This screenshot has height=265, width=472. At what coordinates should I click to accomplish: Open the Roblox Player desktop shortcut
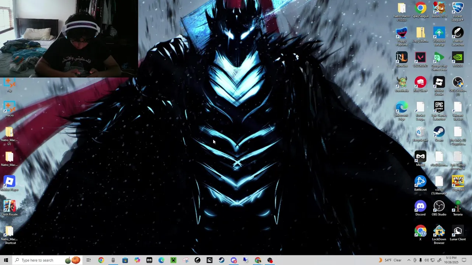pyautogui.click(x=9, y=183)
